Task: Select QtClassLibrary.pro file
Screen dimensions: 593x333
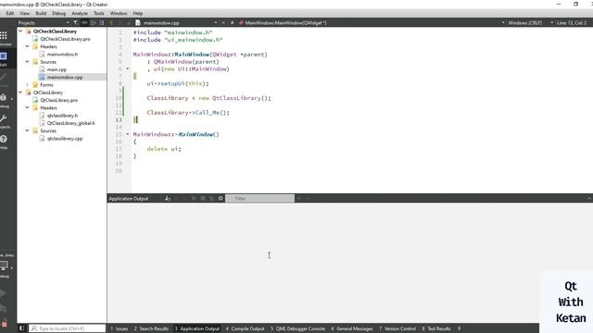Action: (59, 100)
